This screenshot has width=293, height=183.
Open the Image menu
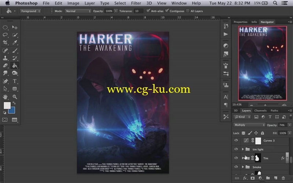[x=73, y=3]
